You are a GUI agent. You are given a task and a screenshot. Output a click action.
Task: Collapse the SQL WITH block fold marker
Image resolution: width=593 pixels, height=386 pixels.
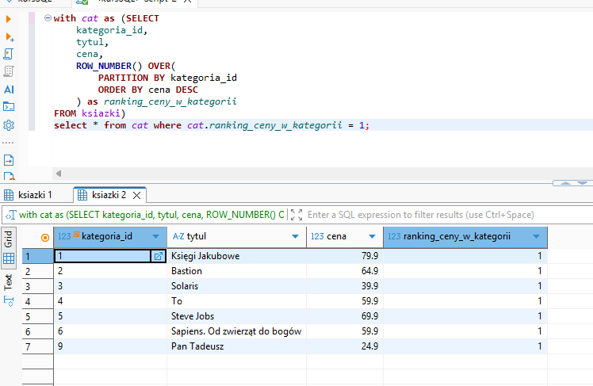coord(48,17)
